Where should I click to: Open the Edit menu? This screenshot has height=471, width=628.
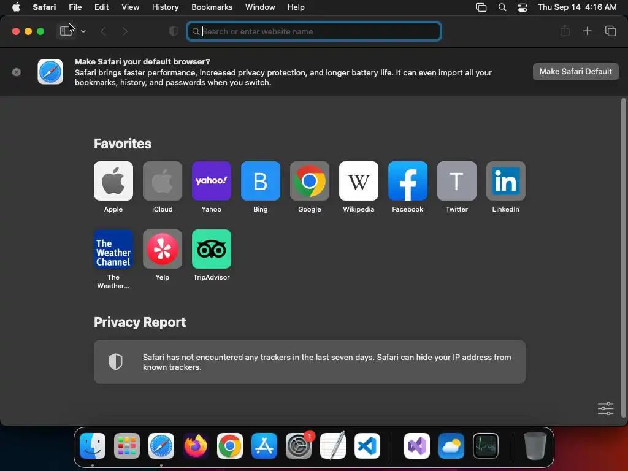[x=101, y=7]
